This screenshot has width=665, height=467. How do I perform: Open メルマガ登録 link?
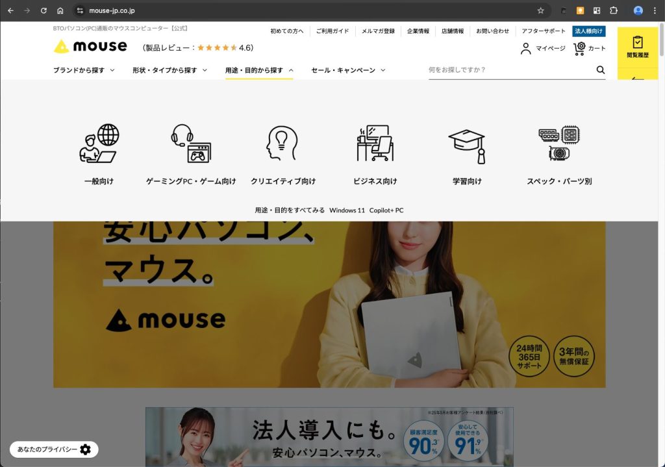pyautogui.click(x=378, y=31)
